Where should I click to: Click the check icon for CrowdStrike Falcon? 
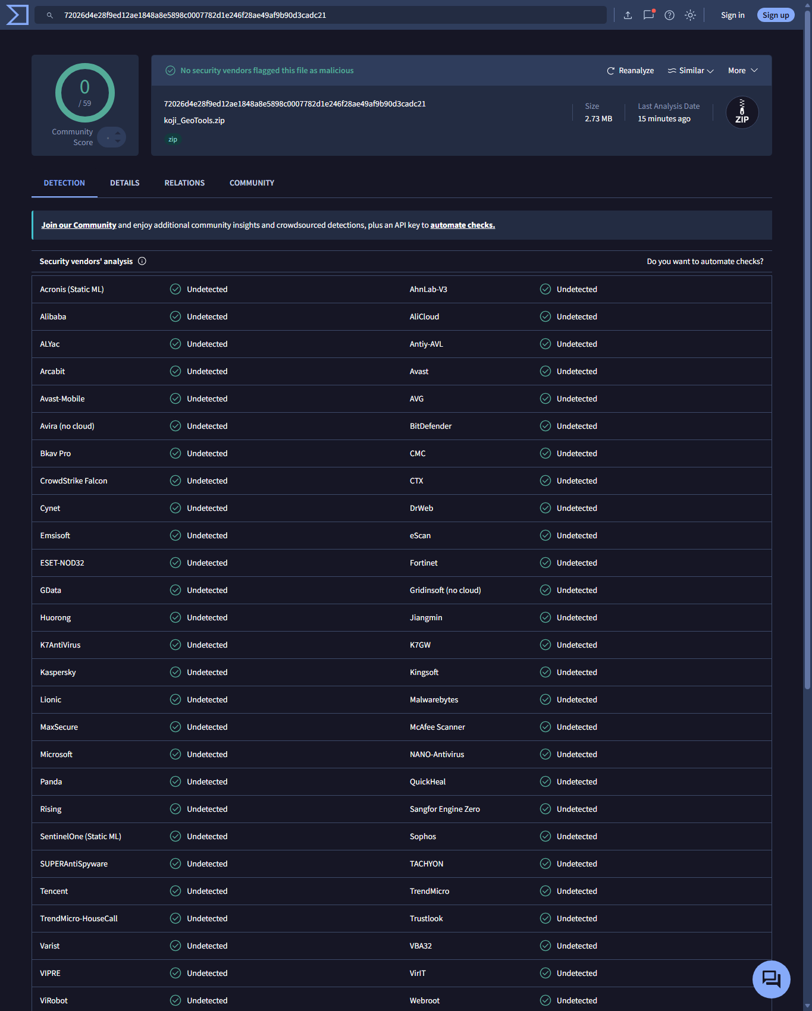[x=175, y=481]
